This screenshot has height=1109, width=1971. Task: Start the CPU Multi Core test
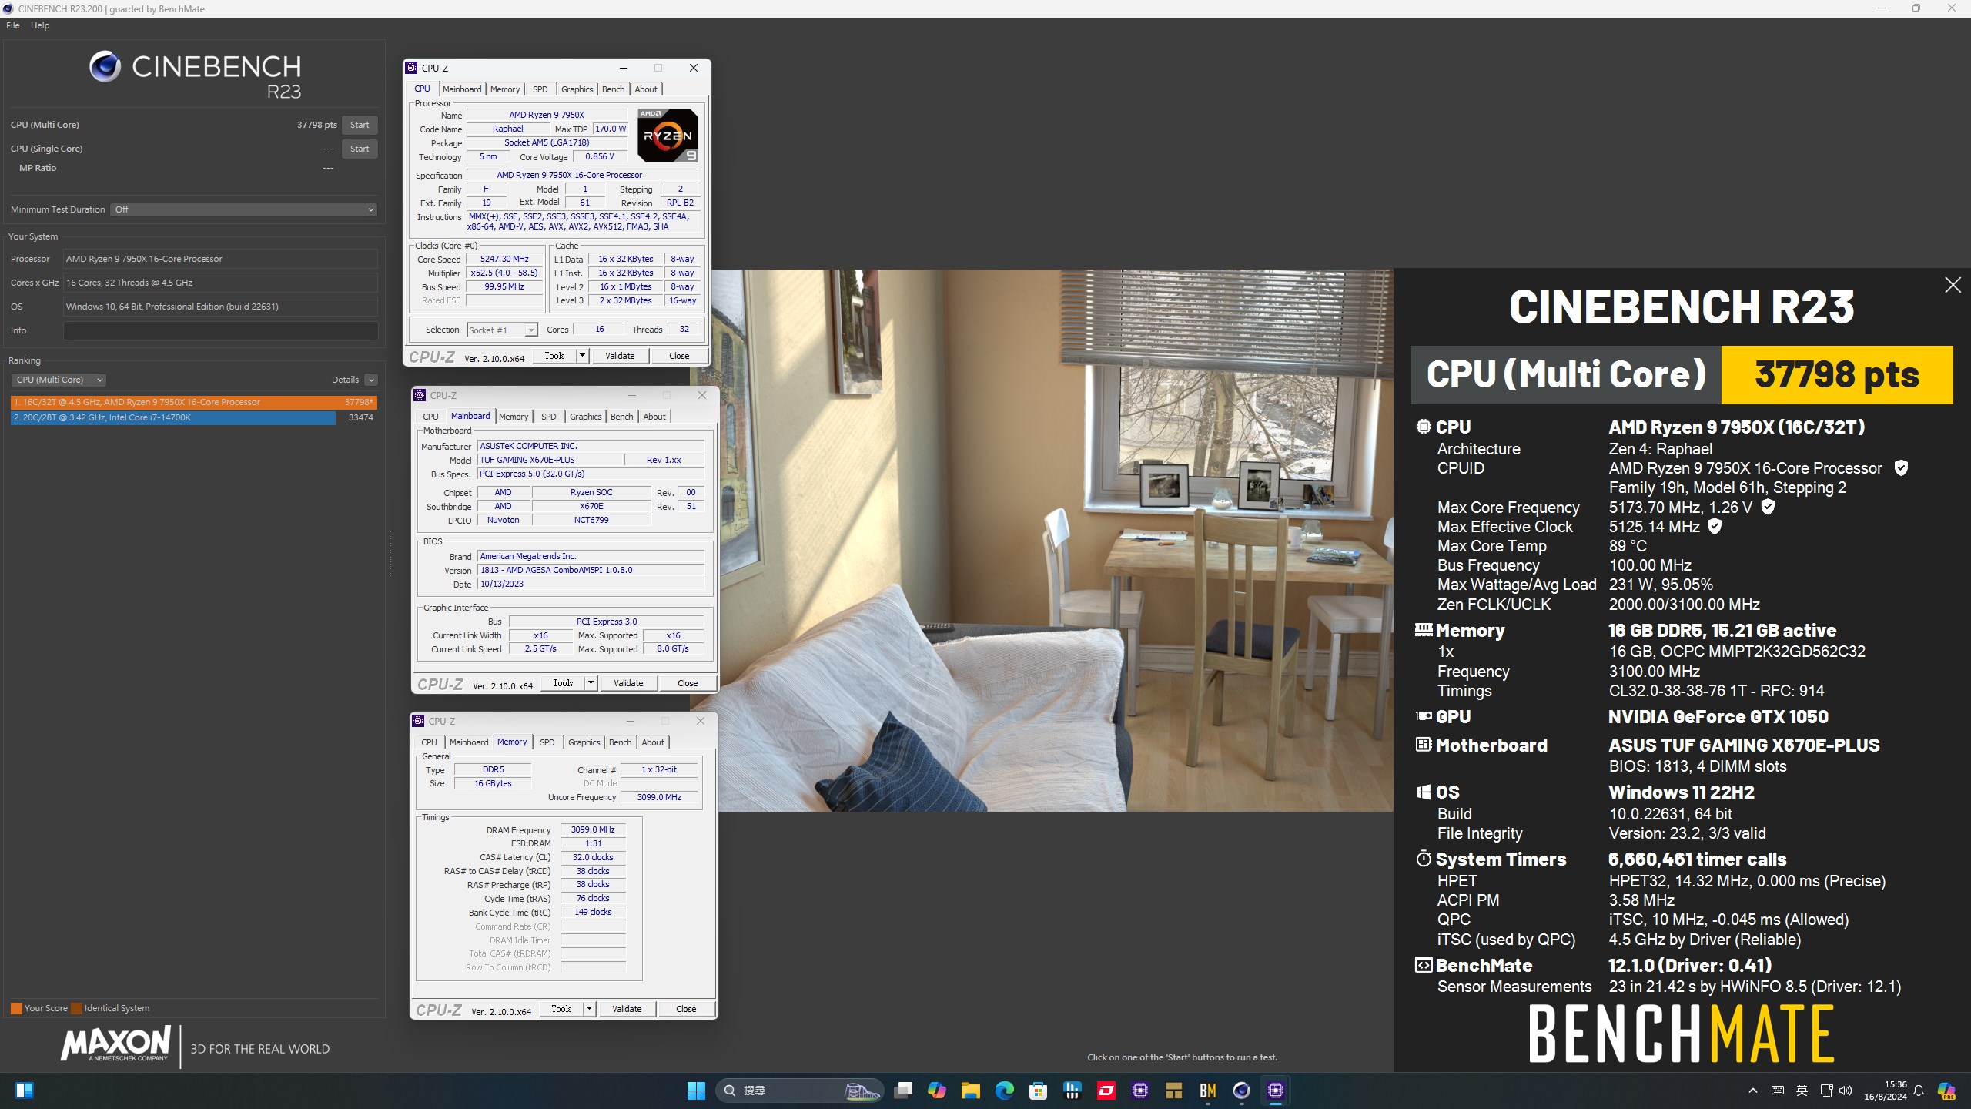[360, 125]
